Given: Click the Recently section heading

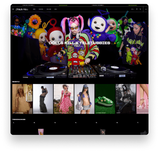Looking at the screenshot, I should [16, 82].
